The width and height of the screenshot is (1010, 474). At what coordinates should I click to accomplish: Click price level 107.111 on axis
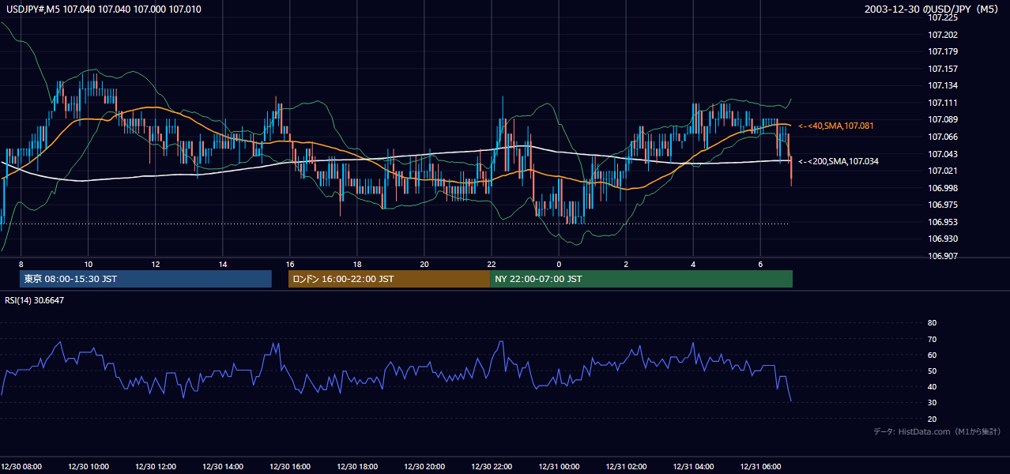(943, 103)
